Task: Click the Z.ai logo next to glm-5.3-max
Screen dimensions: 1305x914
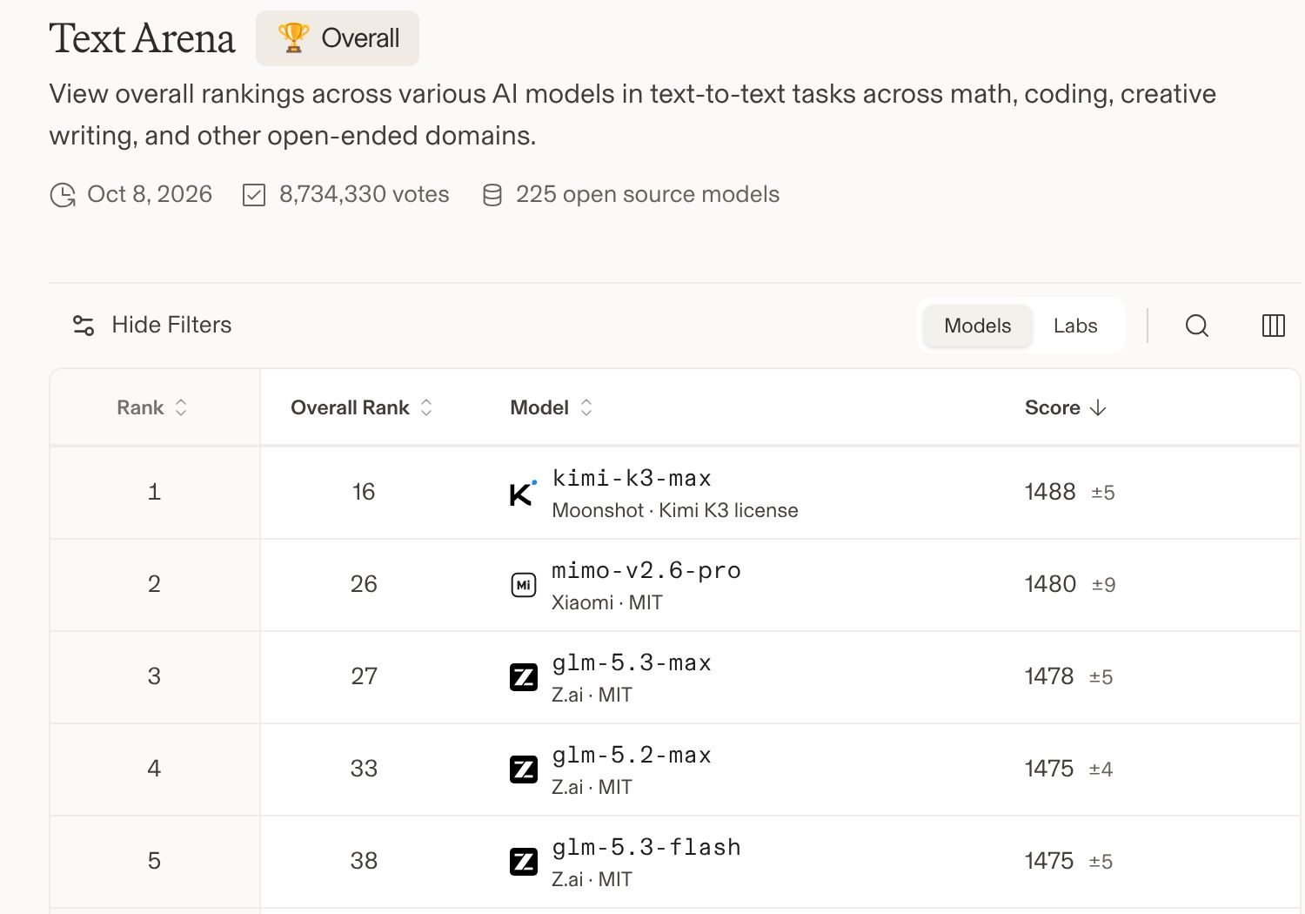Action: tap(523, 677)
